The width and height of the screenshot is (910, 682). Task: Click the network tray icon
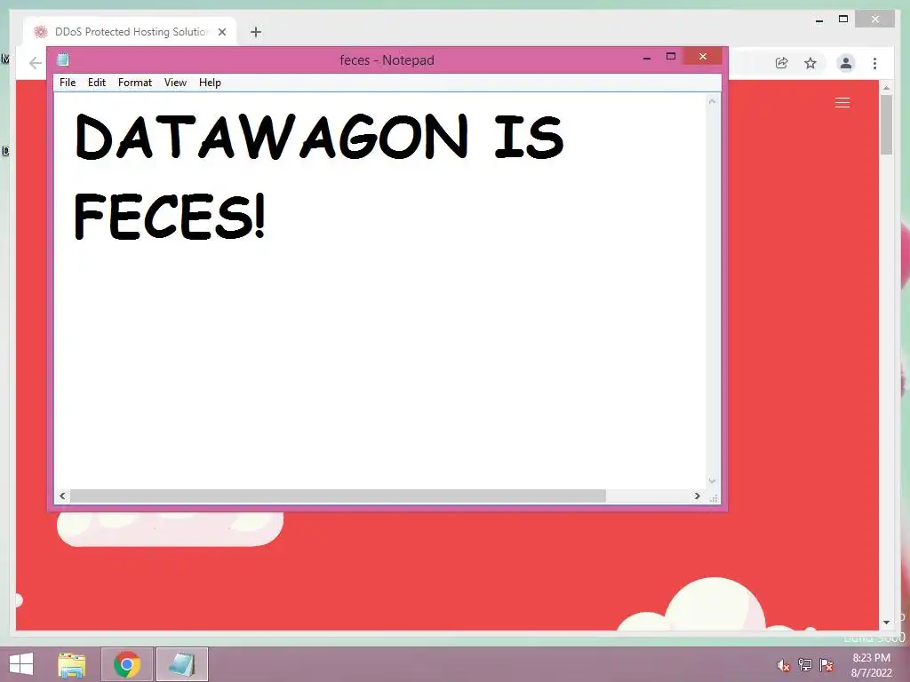pos(805,665)
